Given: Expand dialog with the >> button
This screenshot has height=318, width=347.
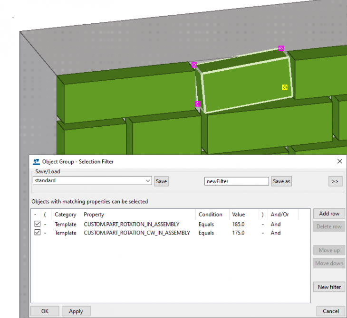Looking at the screenshot, I should pyautogui.click(x=335, y=181).
